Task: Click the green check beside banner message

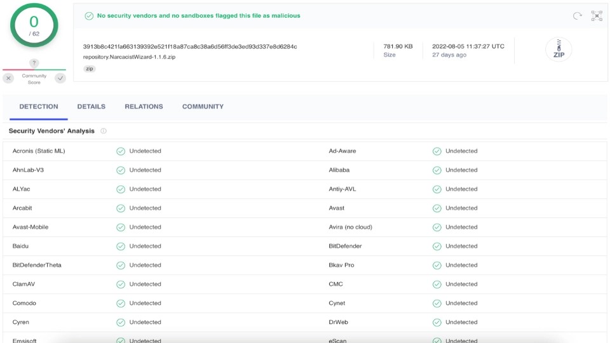Action: [89, 16]
